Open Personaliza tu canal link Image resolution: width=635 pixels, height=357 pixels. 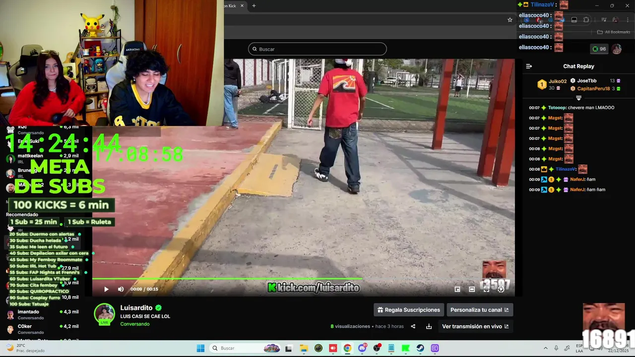pyautogui.click(x=480, y=310)
